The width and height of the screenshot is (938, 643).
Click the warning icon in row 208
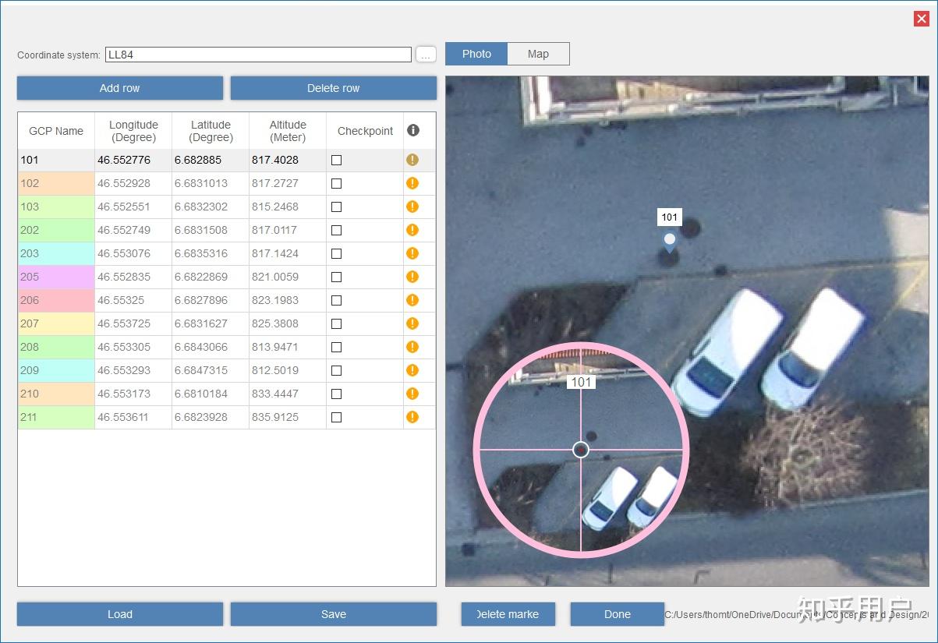click(x=412, y=347)
